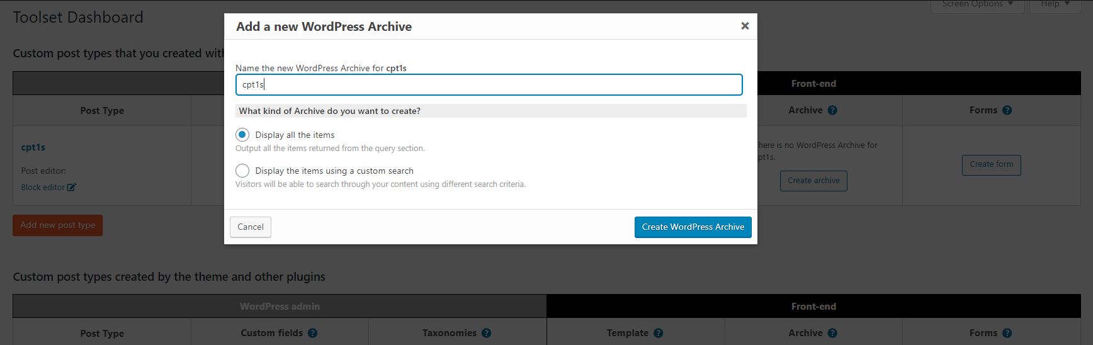
Task: Click the Block editor edit icon
Action: [x=72, y=187]
